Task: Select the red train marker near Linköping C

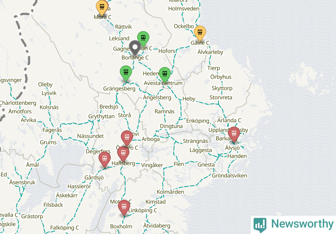Action: tap(124, 208)
